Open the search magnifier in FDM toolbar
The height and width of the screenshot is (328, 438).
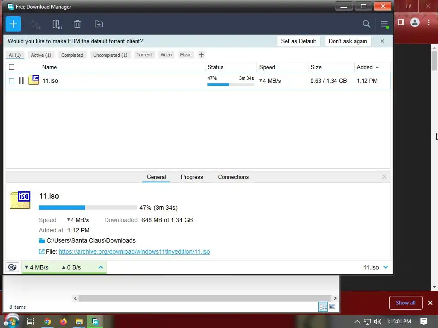point(366,24)
